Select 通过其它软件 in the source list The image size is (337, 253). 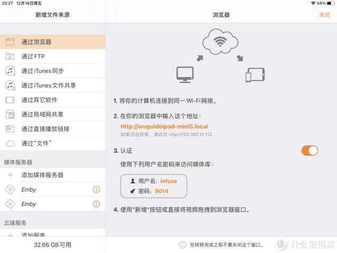[53, 100]
